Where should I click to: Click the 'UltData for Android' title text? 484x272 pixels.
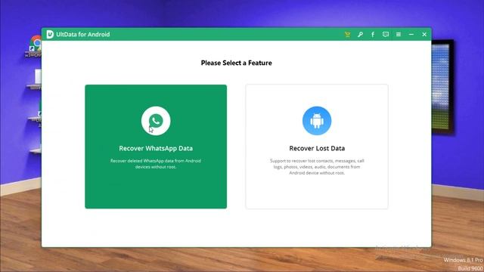(x=83, y=34)
